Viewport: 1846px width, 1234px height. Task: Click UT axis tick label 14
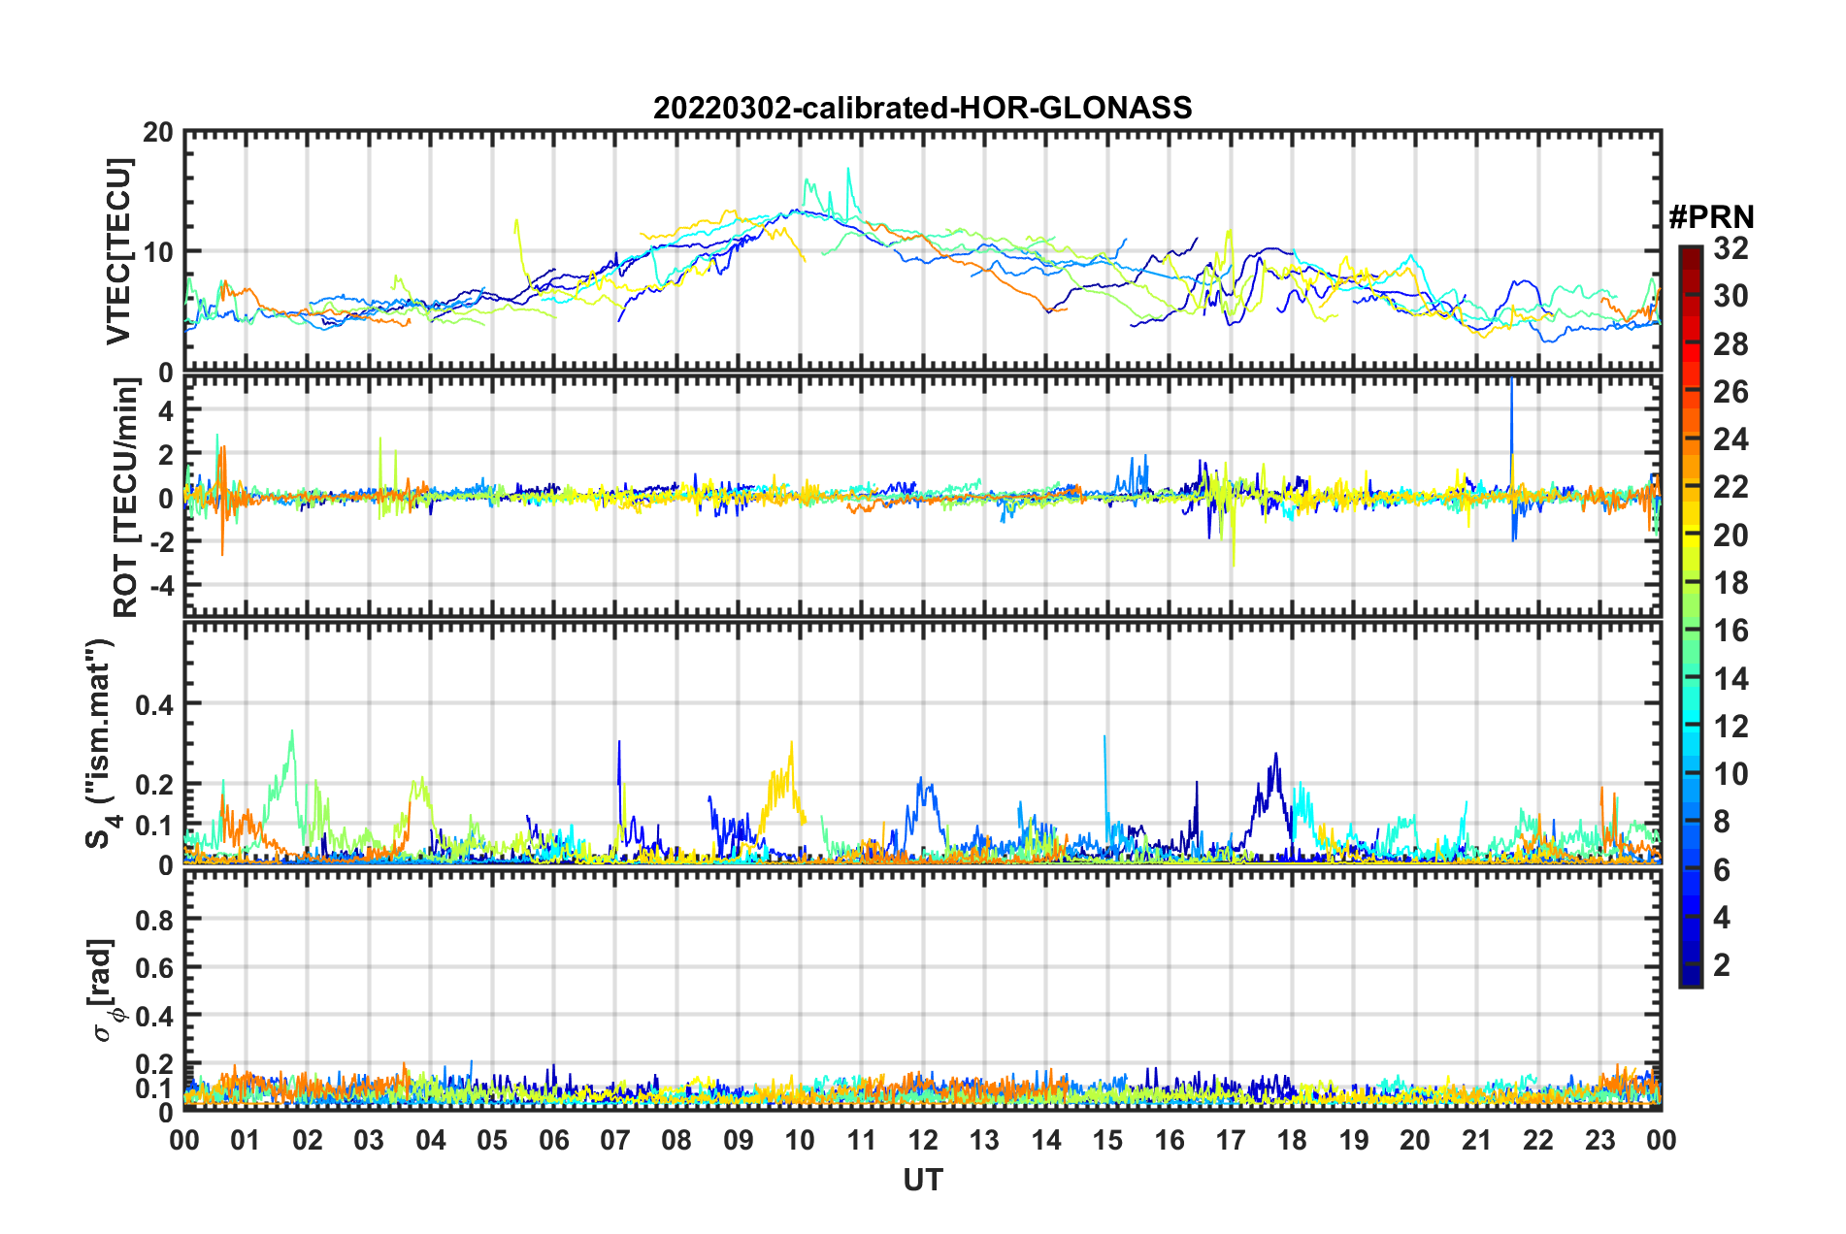click(1046, 1140)
